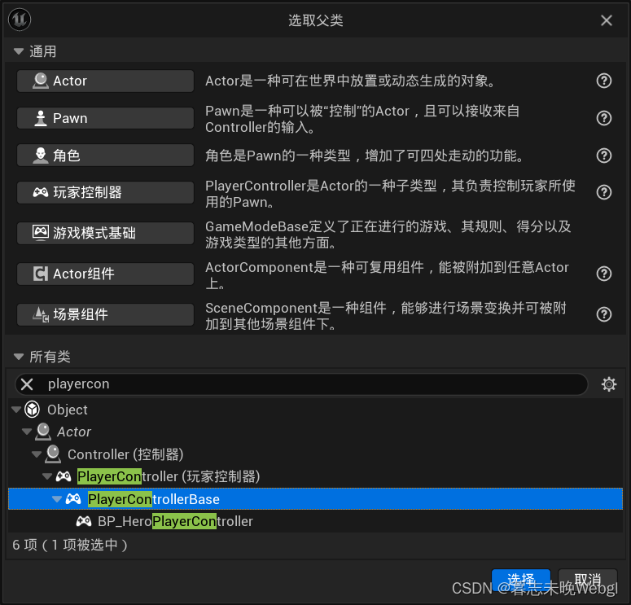Viewport: 631px width, 605px height.
Task: Click the 角色 button's character icon
Action: (41, 156)
